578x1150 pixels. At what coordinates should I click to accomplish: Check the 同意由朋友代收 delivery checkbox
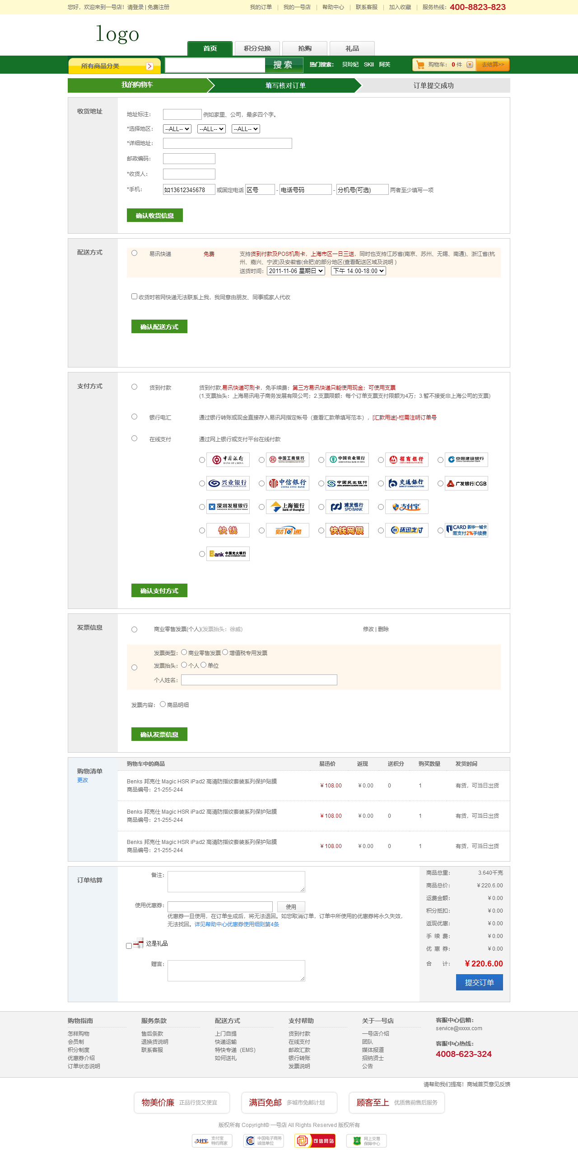(x=134, y=297)
